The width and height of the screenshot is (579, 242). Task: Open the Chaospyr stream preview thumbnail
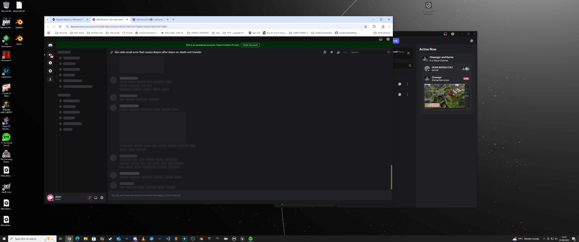click(x=446, y=95)
